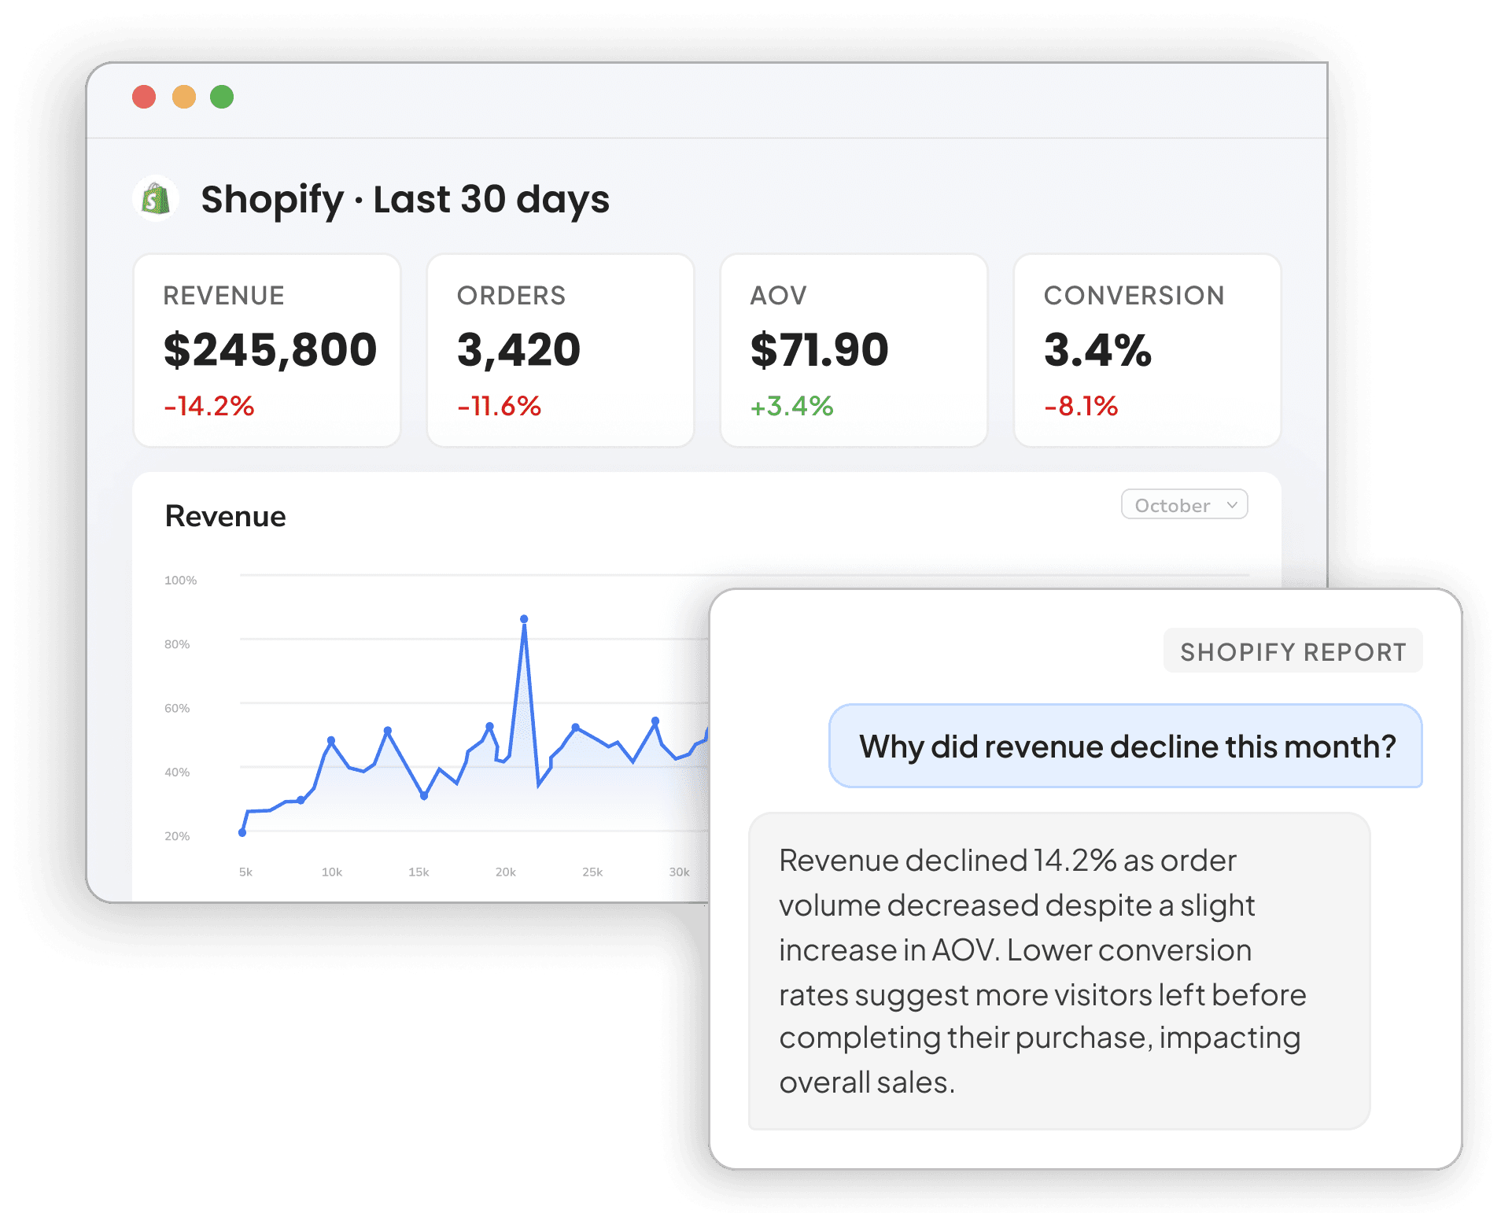The width and height of the screenshot is (1501, 1213).
Task: Click the red close window dot
Action: (x=144, y=97)
